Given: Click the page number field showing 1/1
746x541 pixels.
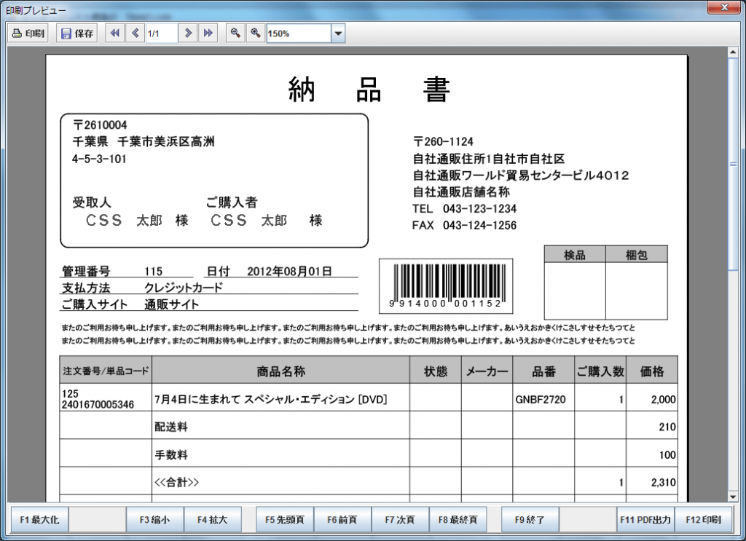Looking at the screenshot, I should point(161,33).
